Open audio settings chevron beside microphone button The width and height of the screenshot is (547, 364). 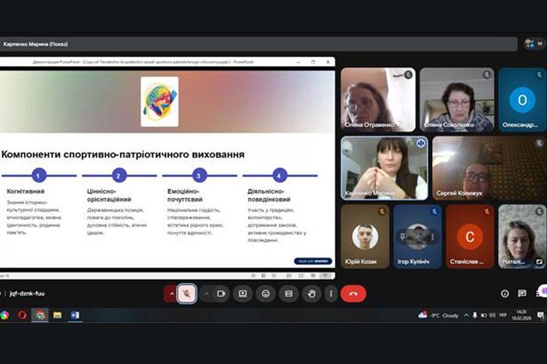click(171, 294)
